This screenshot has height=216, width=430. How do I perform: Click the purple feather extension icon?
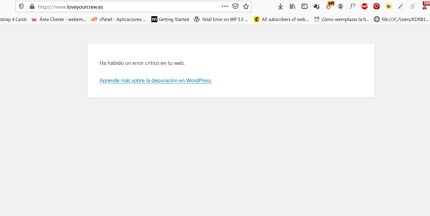(401, 6)
